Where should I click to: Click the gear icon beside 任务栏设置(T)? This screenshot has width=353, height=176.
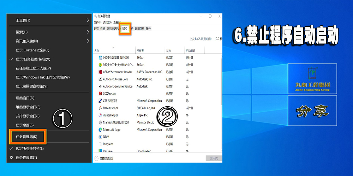(11, 158)
